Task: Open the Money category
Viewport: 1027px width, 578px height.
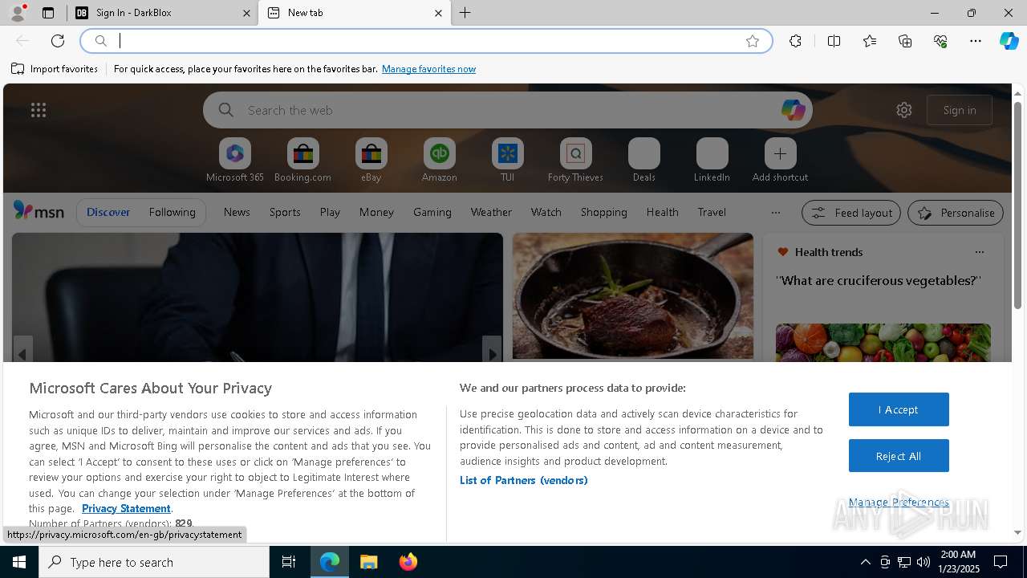Action: click(x=376, y=212)
